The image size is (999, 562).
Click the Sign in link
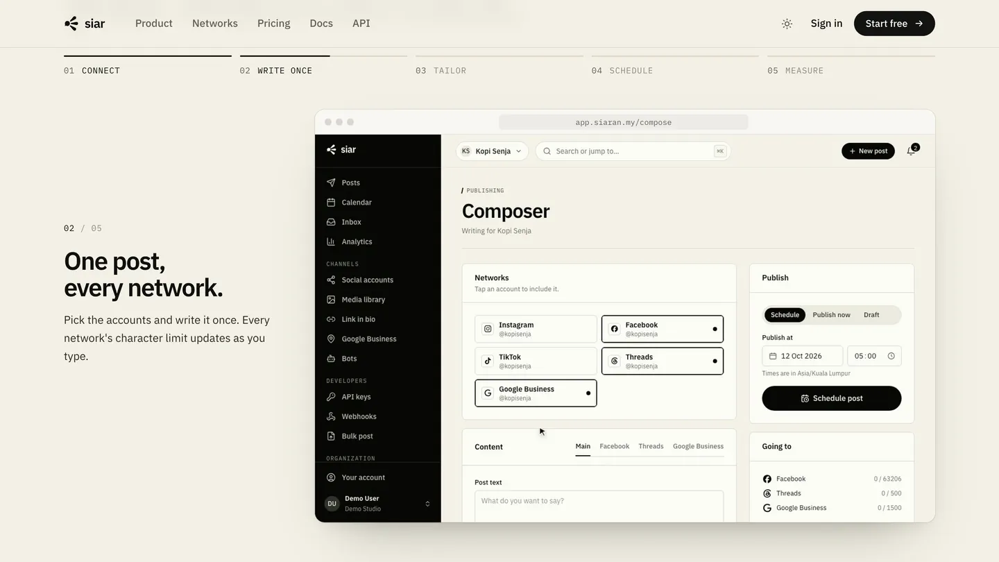click(x=827, y=24)
